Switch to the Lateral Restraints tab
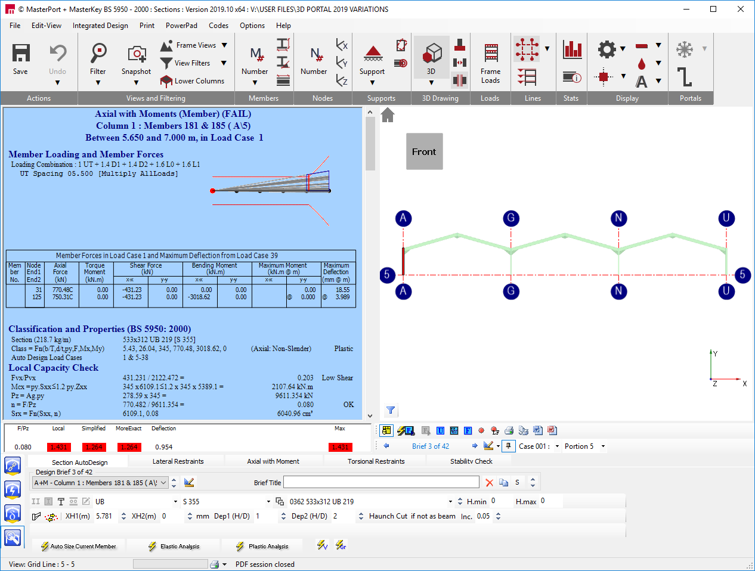Viewport: 755px width, 571px height. [x=178, y=461]
